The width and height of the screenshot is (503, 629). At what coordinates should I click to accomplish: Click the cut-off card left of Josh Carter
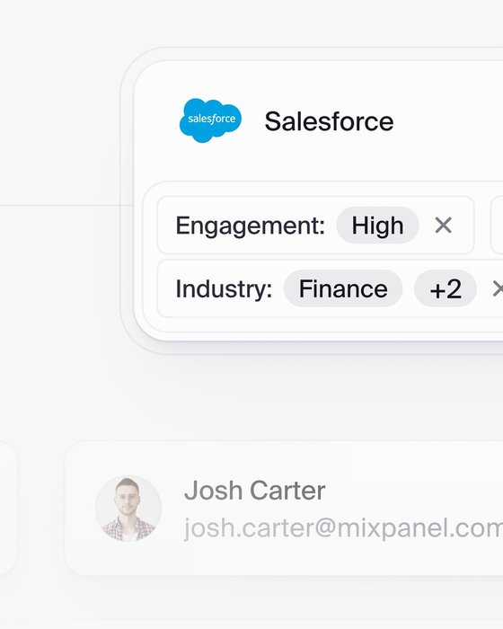(7, 509)
